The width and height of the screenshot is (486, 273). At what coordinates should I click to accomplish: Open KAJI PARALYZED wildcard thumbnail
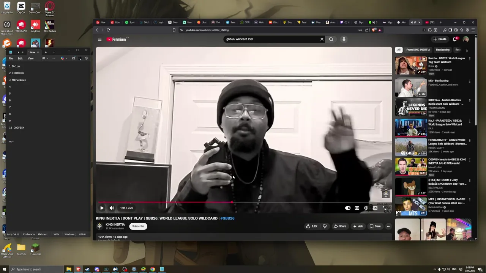pyautogui.click(x=411, y=127)
